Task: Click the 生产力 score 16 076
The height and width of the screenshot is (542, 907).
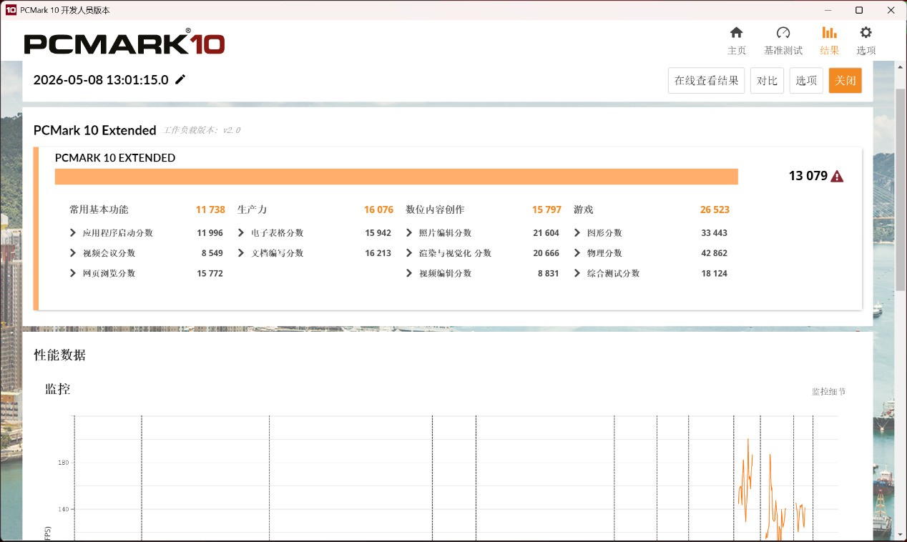Action: pyautogui.click(x=378, y=210)
